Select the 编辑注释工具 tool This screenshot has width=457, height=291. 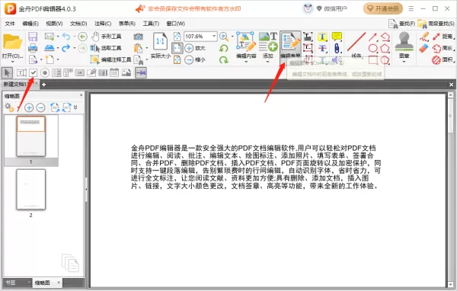[x=110, y=59]
